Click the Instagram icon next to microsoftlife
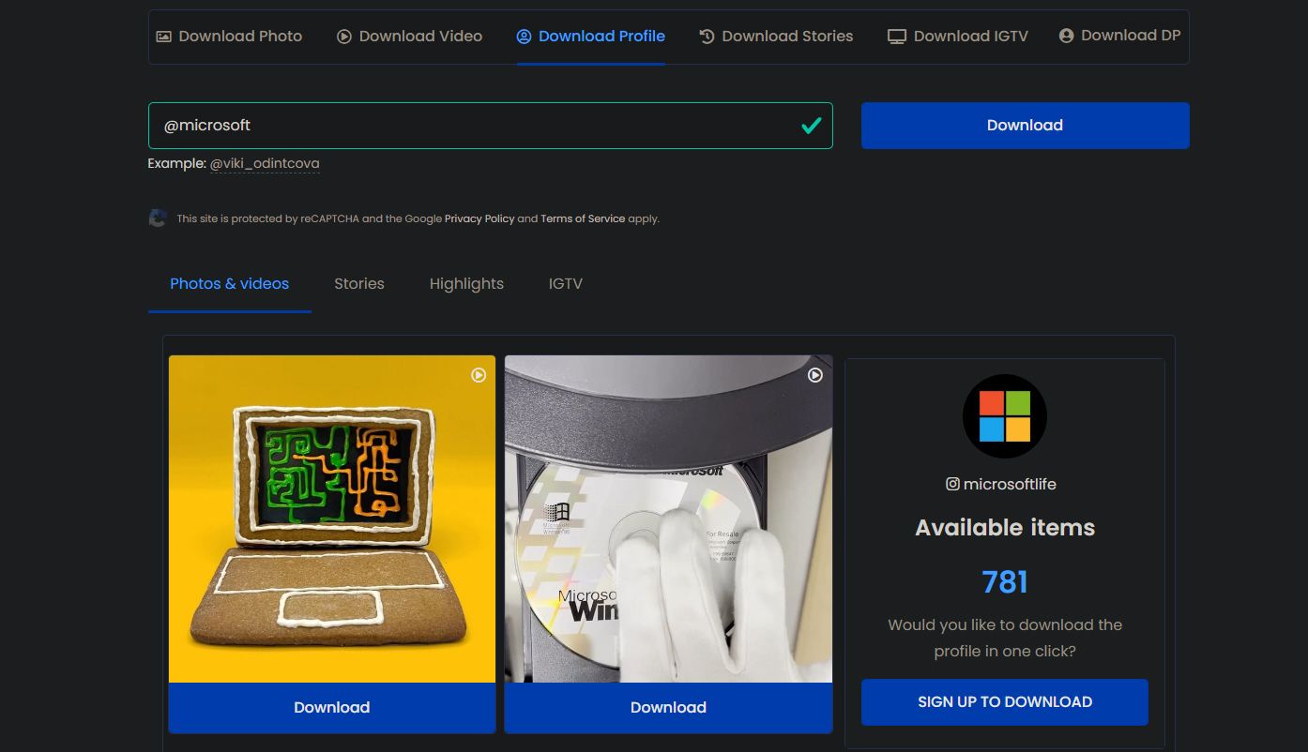1308x752 pixels. coord(952,484)
